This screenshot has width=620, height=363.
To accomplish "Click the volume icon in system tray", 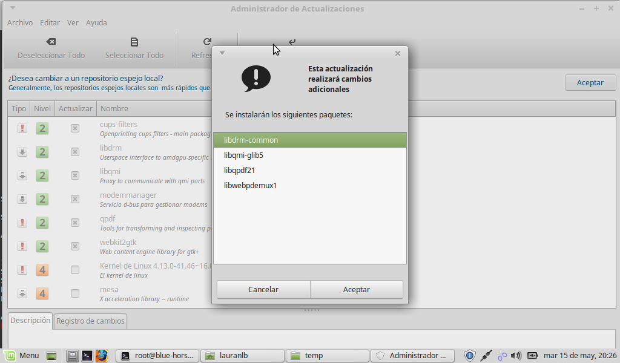I will coord(516,355).
